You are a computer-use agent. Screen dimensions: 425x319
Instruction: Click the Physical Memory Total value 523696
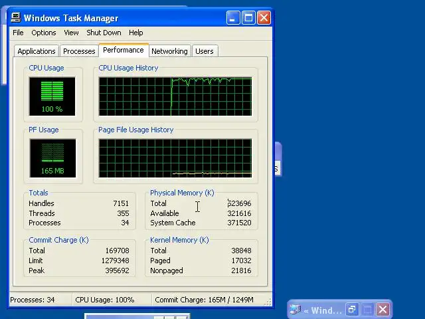(239, 203)
